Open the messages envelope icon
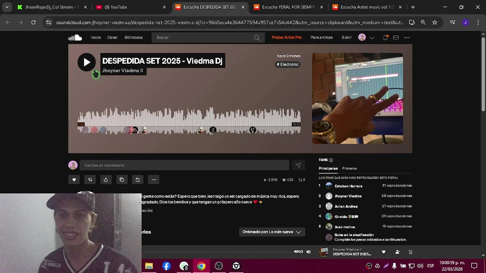This screenshot has height=273, width=486. 396,38
